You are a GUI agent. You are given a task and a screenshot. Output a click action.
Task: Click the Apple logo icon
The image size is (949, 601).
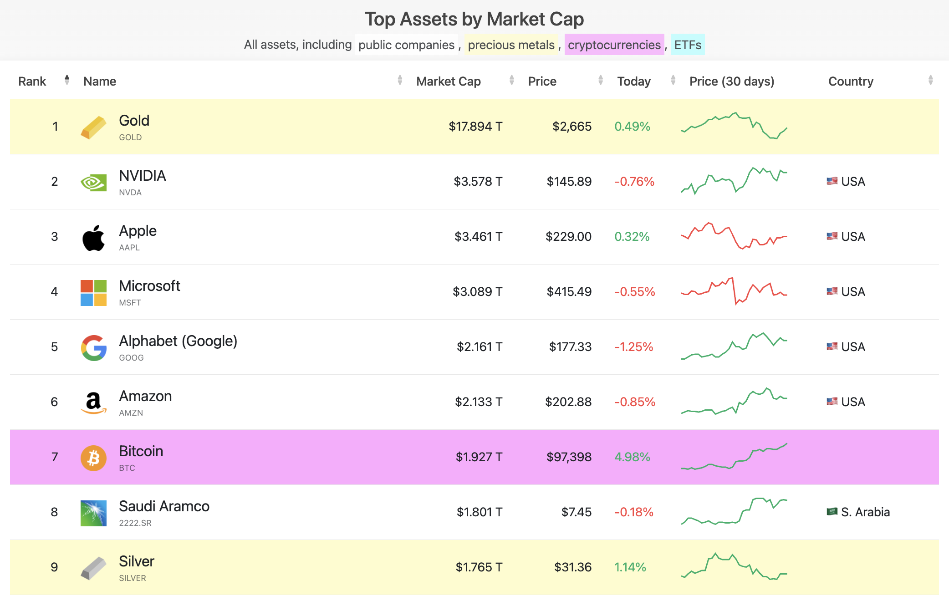pos(93,238)
